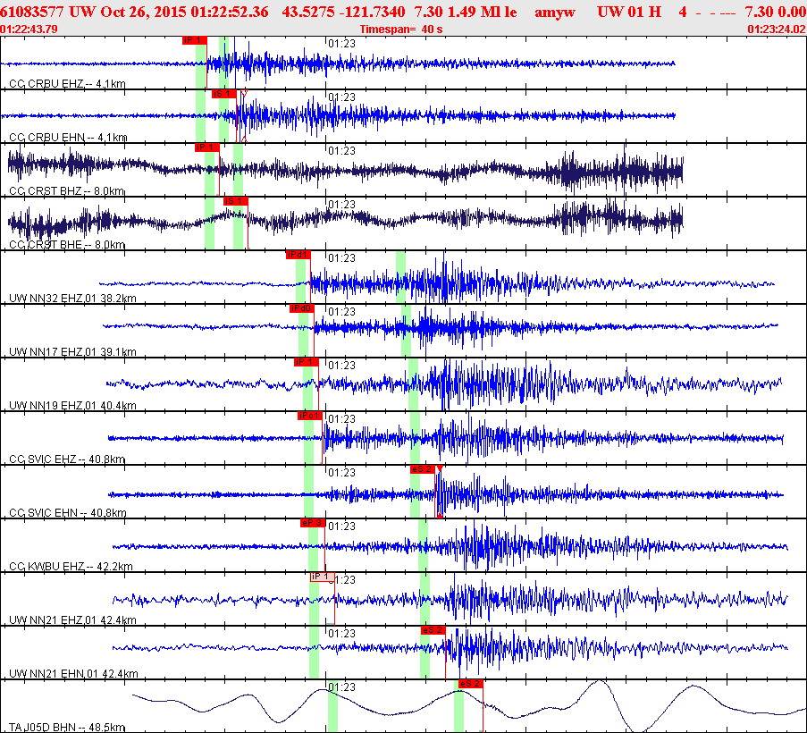The height and width of the screenshot is (733, 807).
Task: Select the iPc1 pick flag on SVIC EHZ
Action: [x=310, y=416]
